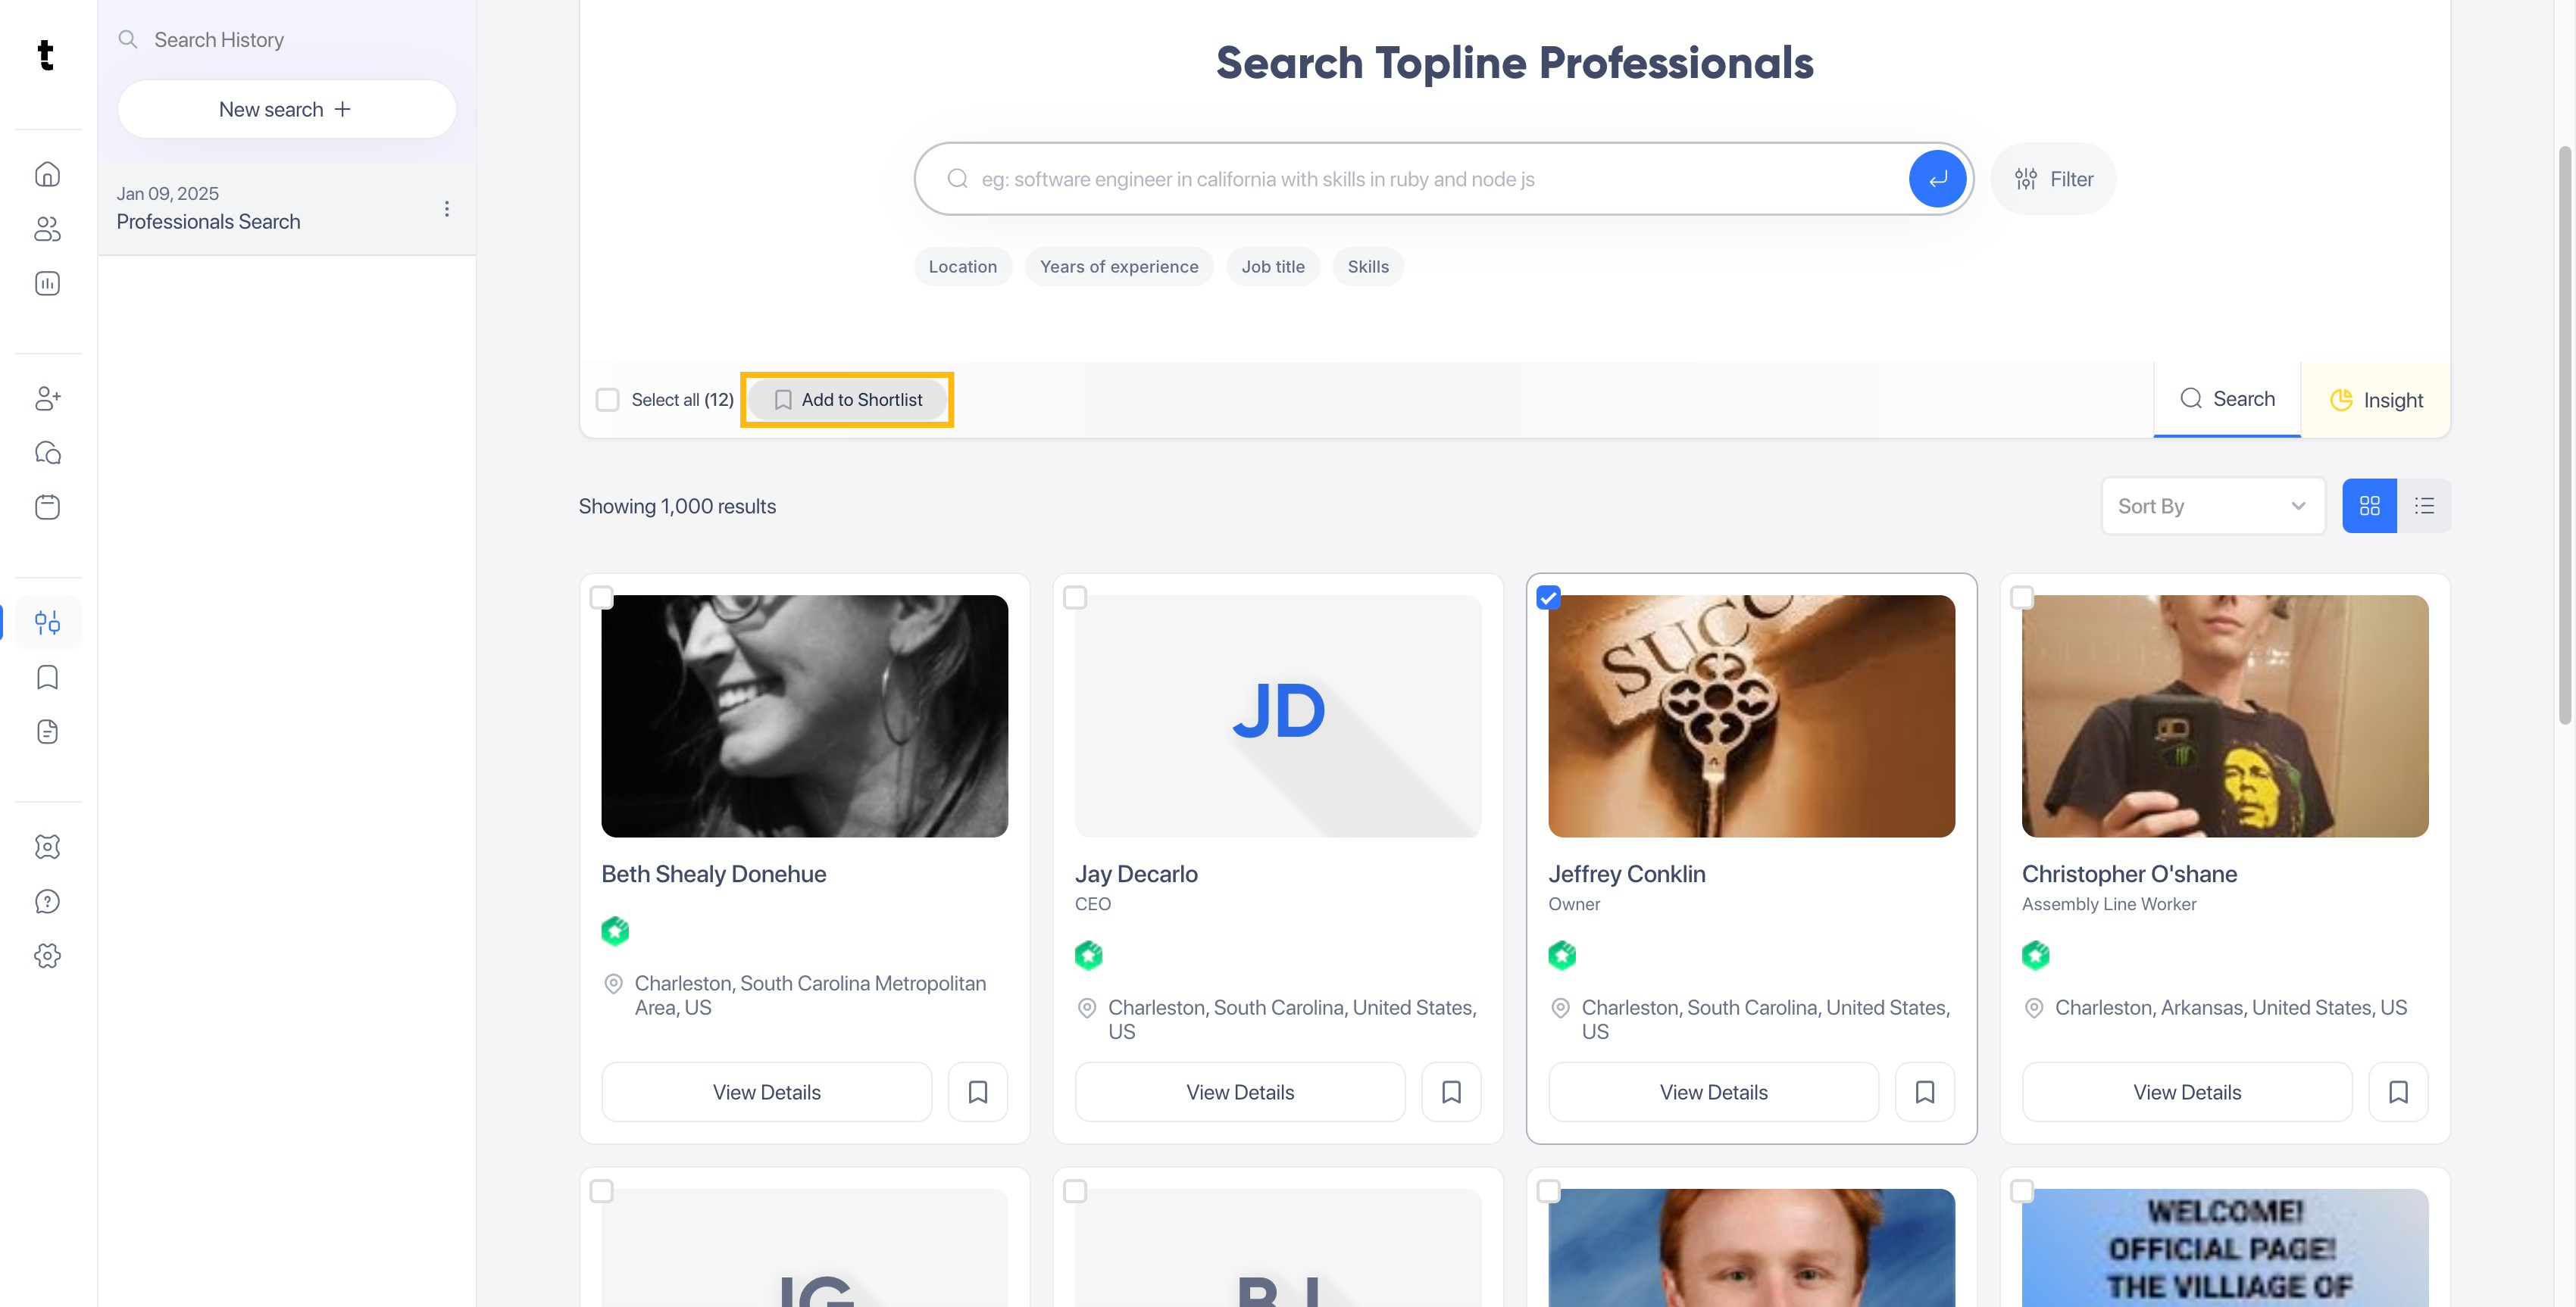
Task: Select Beth Shealy Donehue's card checkbox
Action: click(601, 597)
